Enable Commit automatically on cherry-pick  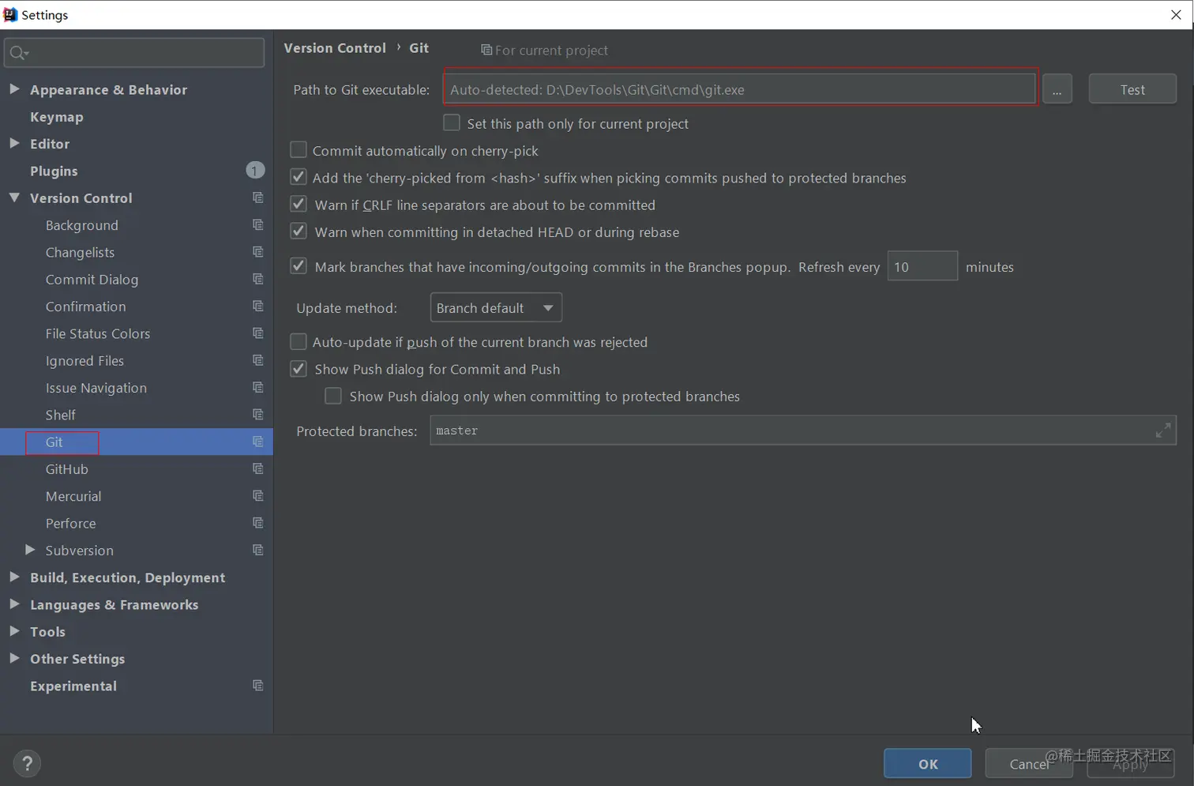[298, 150]
